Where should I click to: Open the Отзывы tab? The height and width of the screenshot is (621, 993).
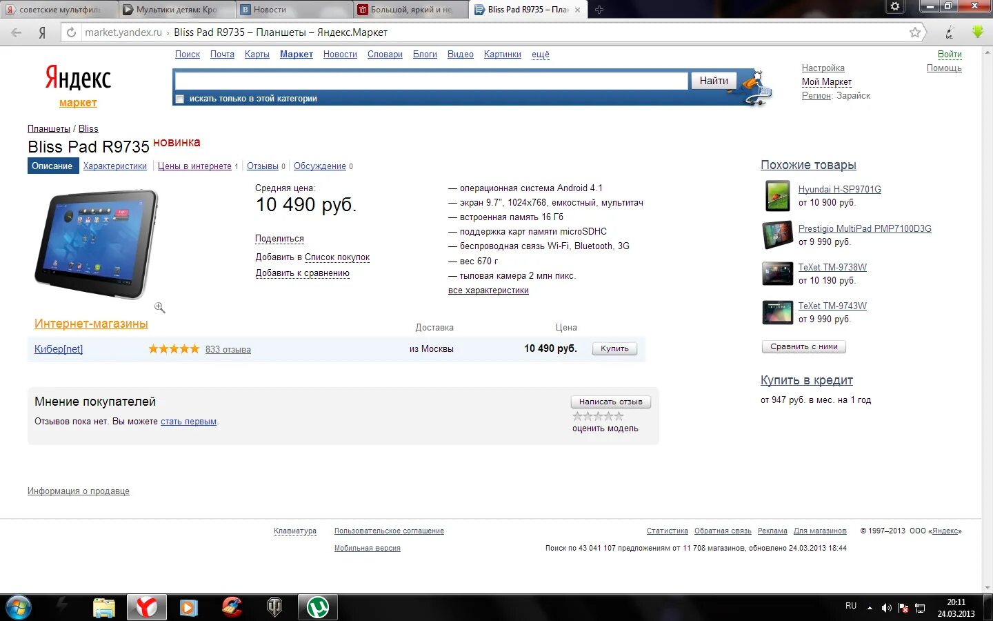[x=263, y=166]
